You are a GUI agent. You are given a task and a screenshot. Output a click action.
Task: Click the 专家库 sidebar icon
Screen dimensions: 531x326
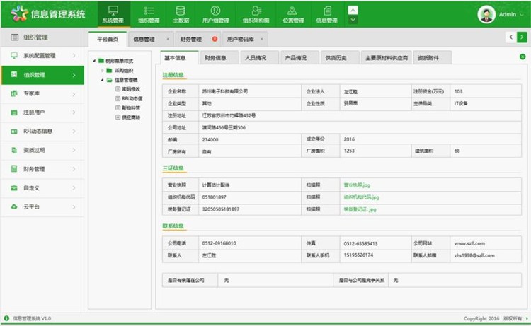coord(14,93)
